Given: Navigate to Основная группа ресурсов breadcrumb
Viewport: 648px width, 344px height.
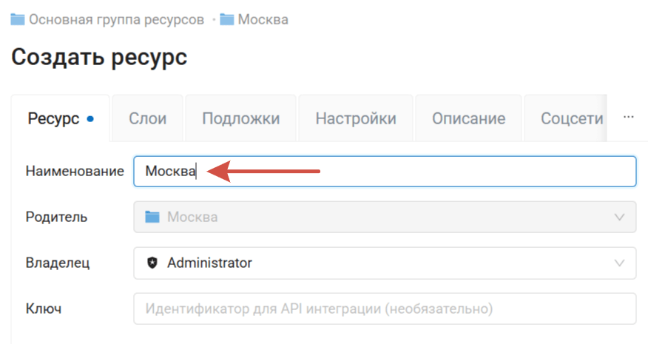Looking at the screenshot, I should click(x=116, y=20).
